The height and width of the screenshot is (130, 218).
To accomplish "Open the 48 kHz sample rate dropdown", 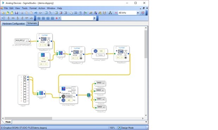I will tap(138, 13).
